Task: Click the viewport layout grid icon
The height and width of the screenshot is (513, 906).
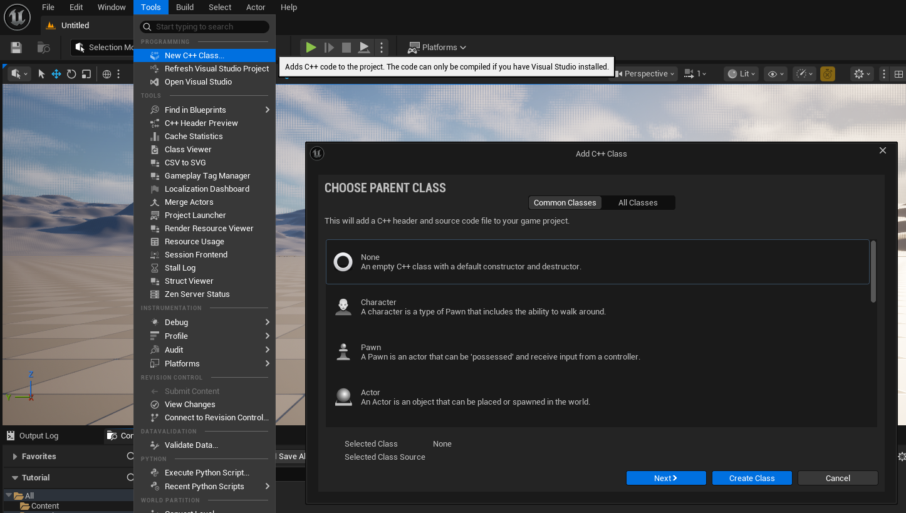Action: (x=898, y=74)
